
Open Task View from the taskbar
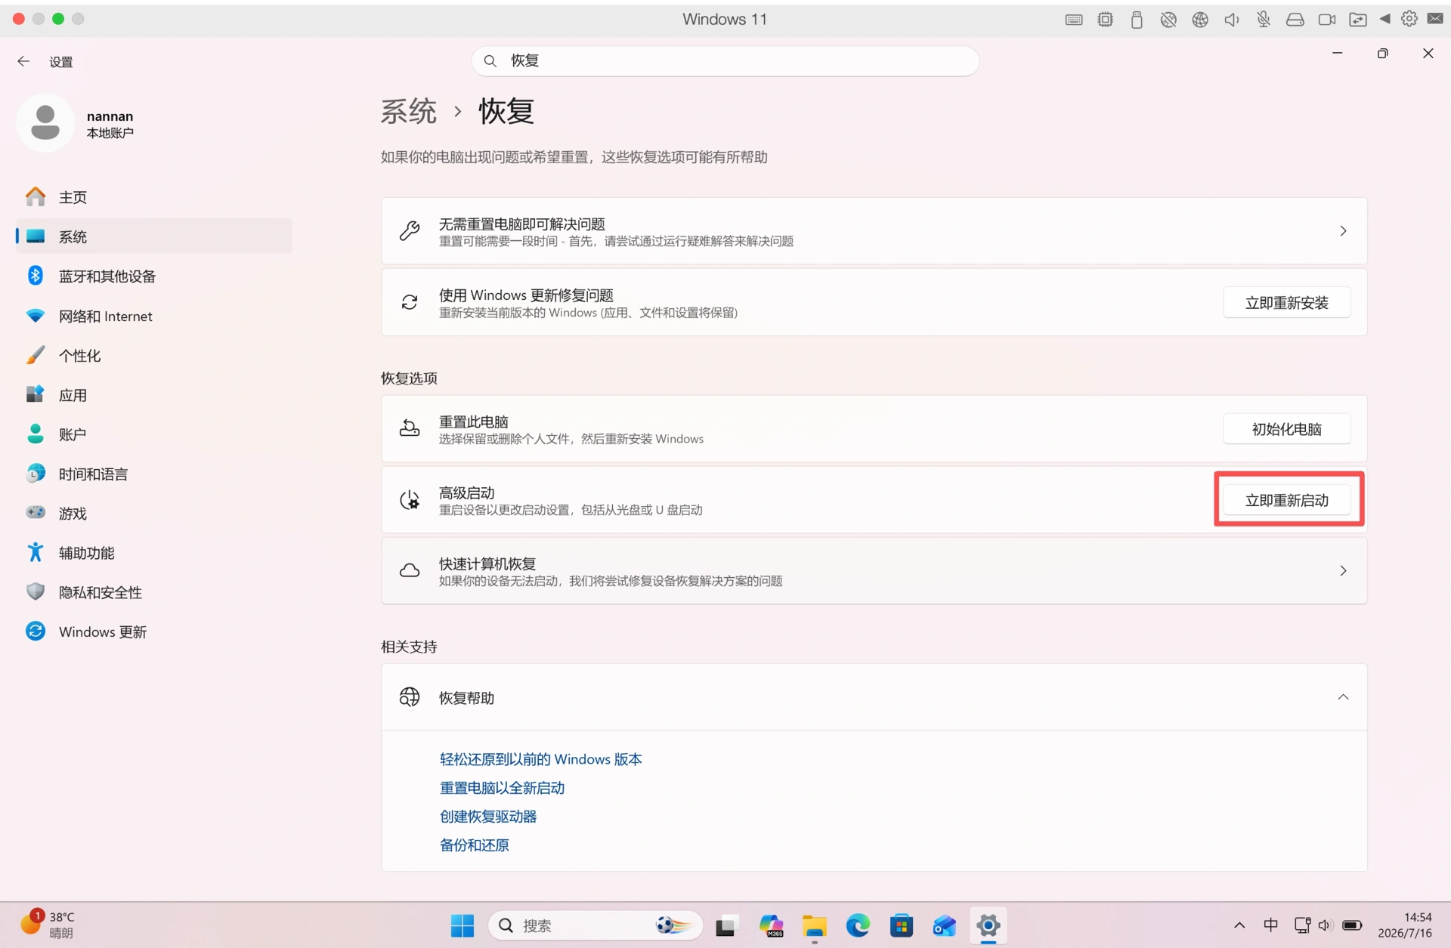click(x=726, y=925)
